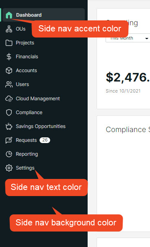Click the Compliance card heading
150x247 pixels.
(x=128, y=130)
